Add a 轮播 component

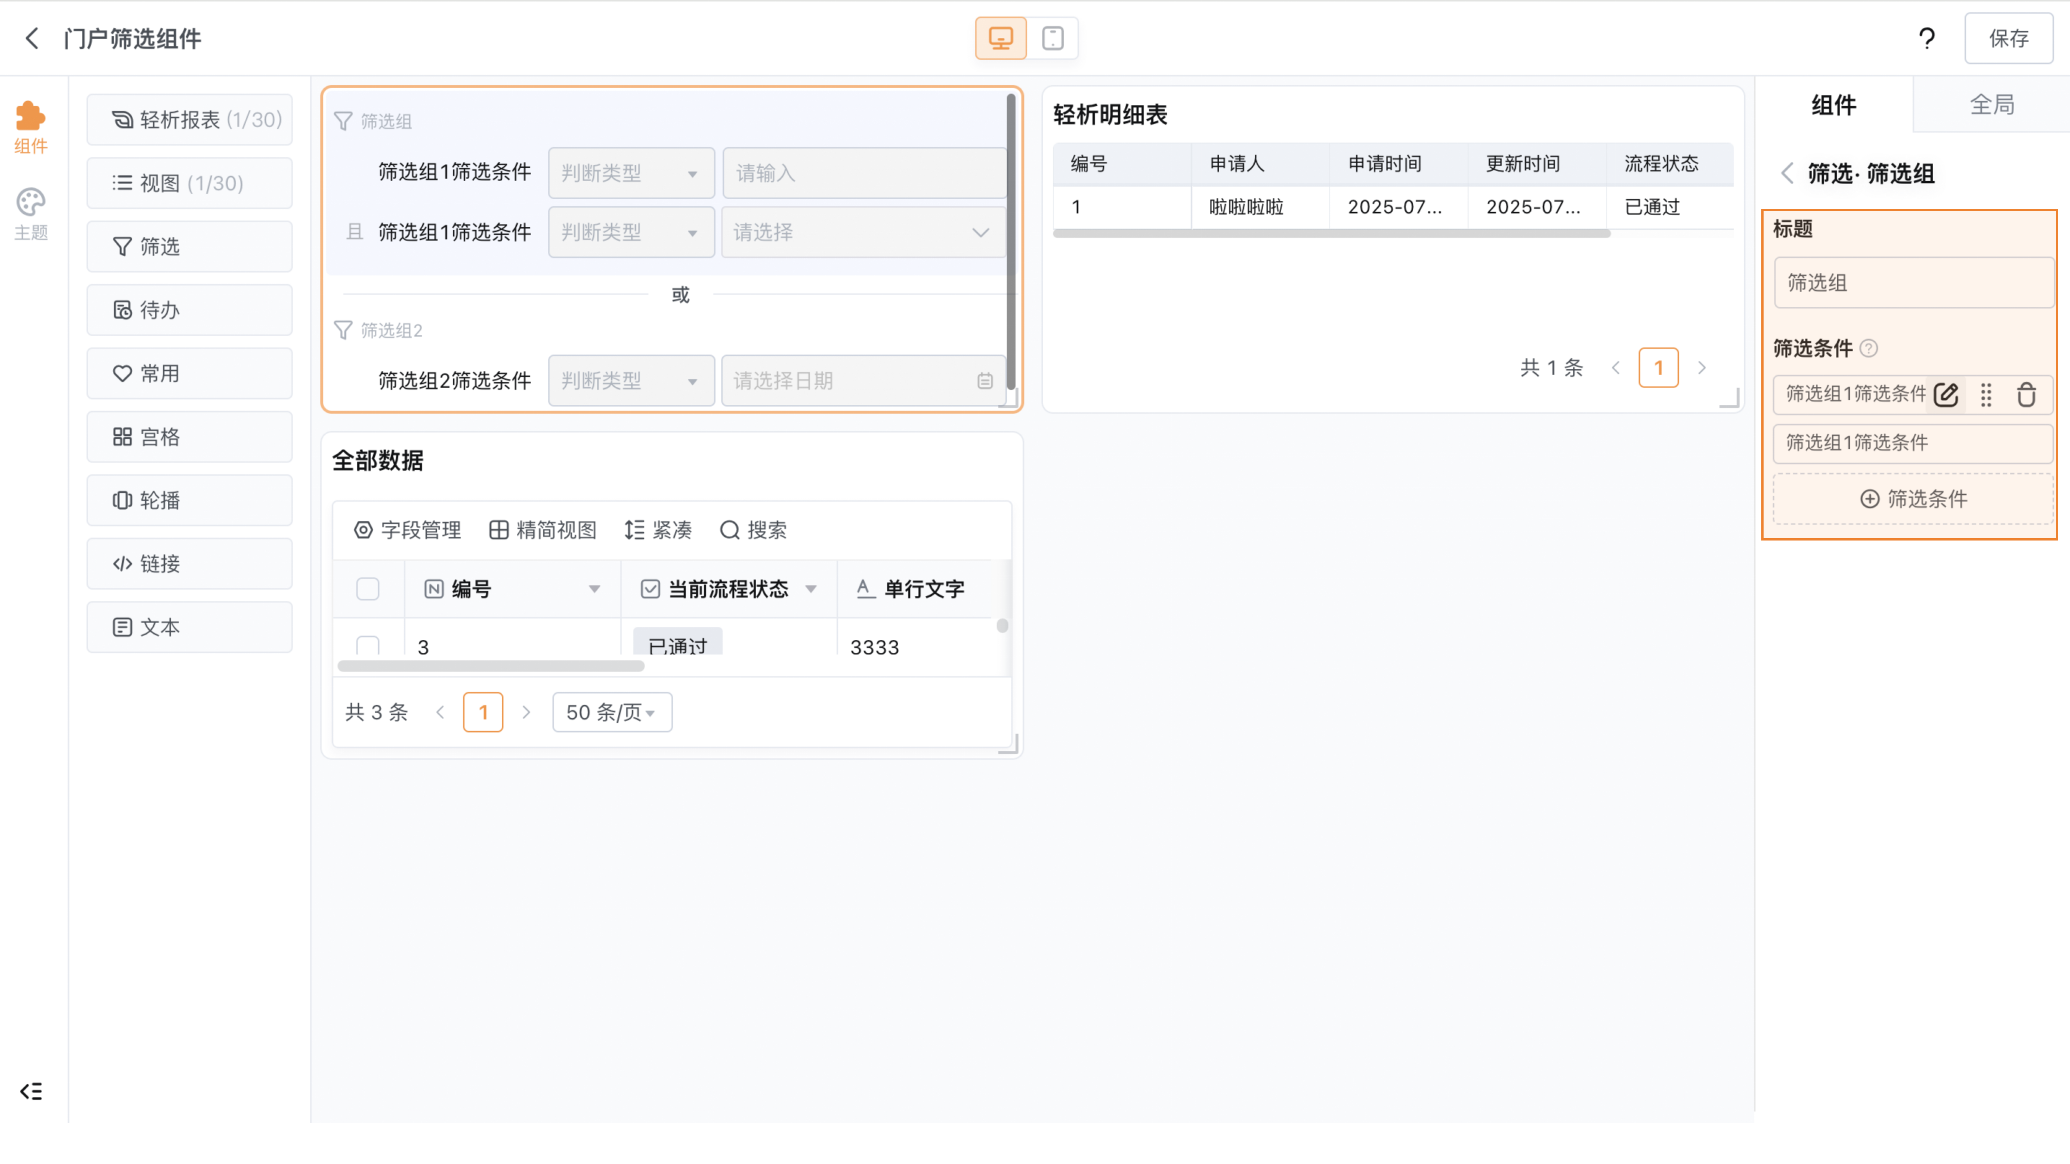(x=190, y=500)
